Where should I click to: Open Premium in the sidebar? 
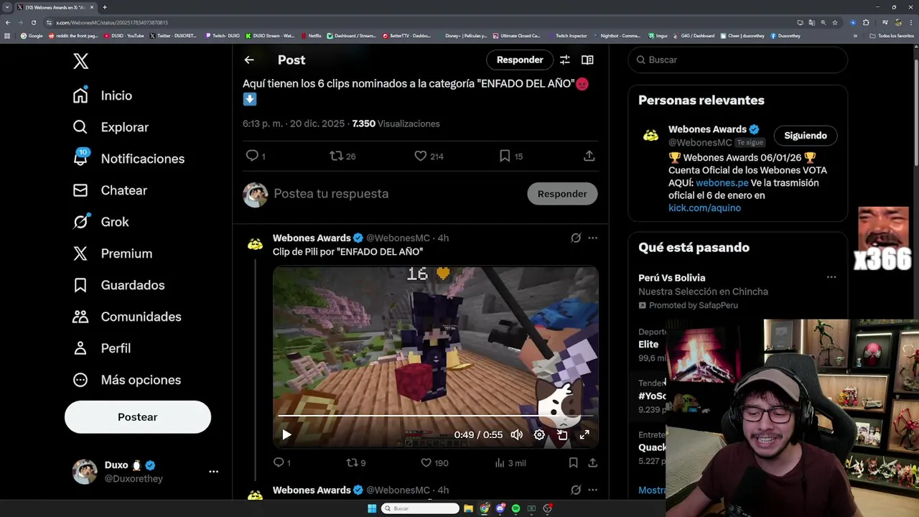pyautogui.click(x=112, y=253)
